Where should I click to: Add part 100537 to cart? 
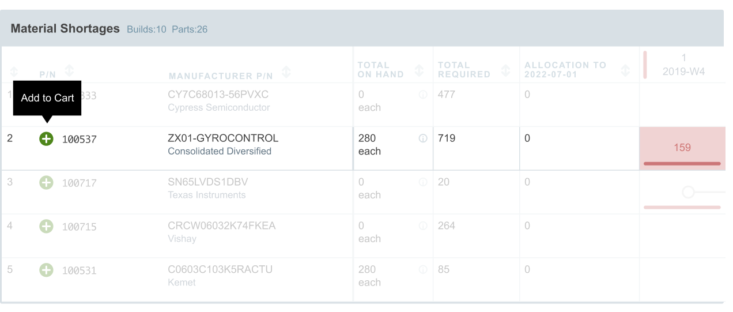pyautogui.click(x=46, y=139)
